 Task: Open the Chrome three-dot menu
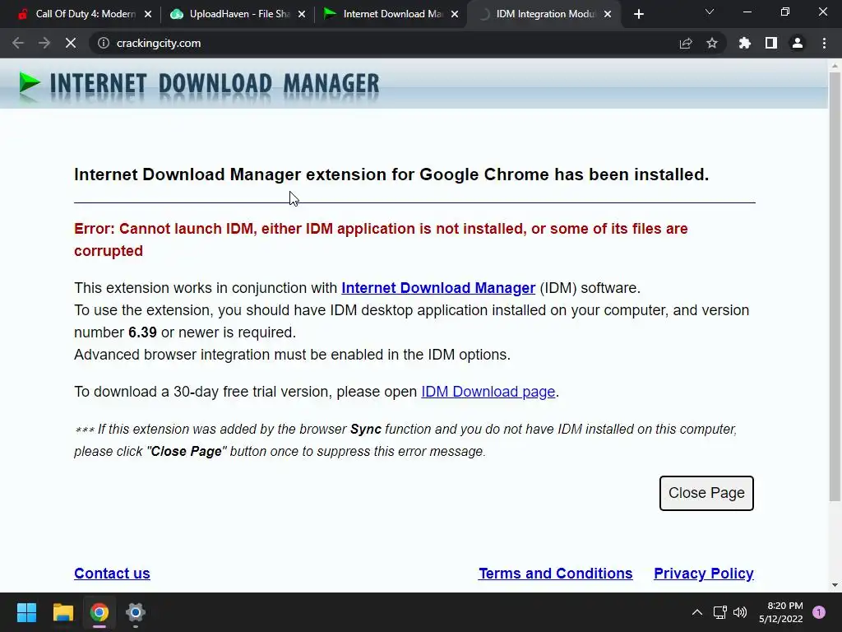[824, 43]
